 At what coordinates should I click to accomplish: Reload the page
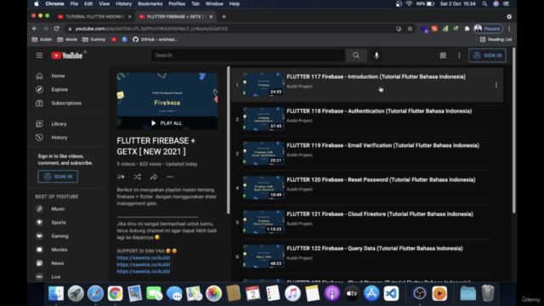click(56, 28)
